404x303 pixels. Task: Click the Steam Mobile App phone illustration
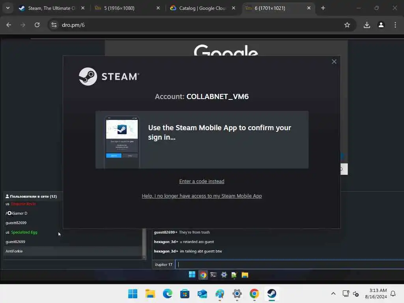pyautogui.click(x=122, y=142)
